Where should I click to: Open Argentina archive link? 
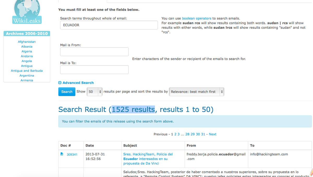pyautogui.click(x=27, y=75)
